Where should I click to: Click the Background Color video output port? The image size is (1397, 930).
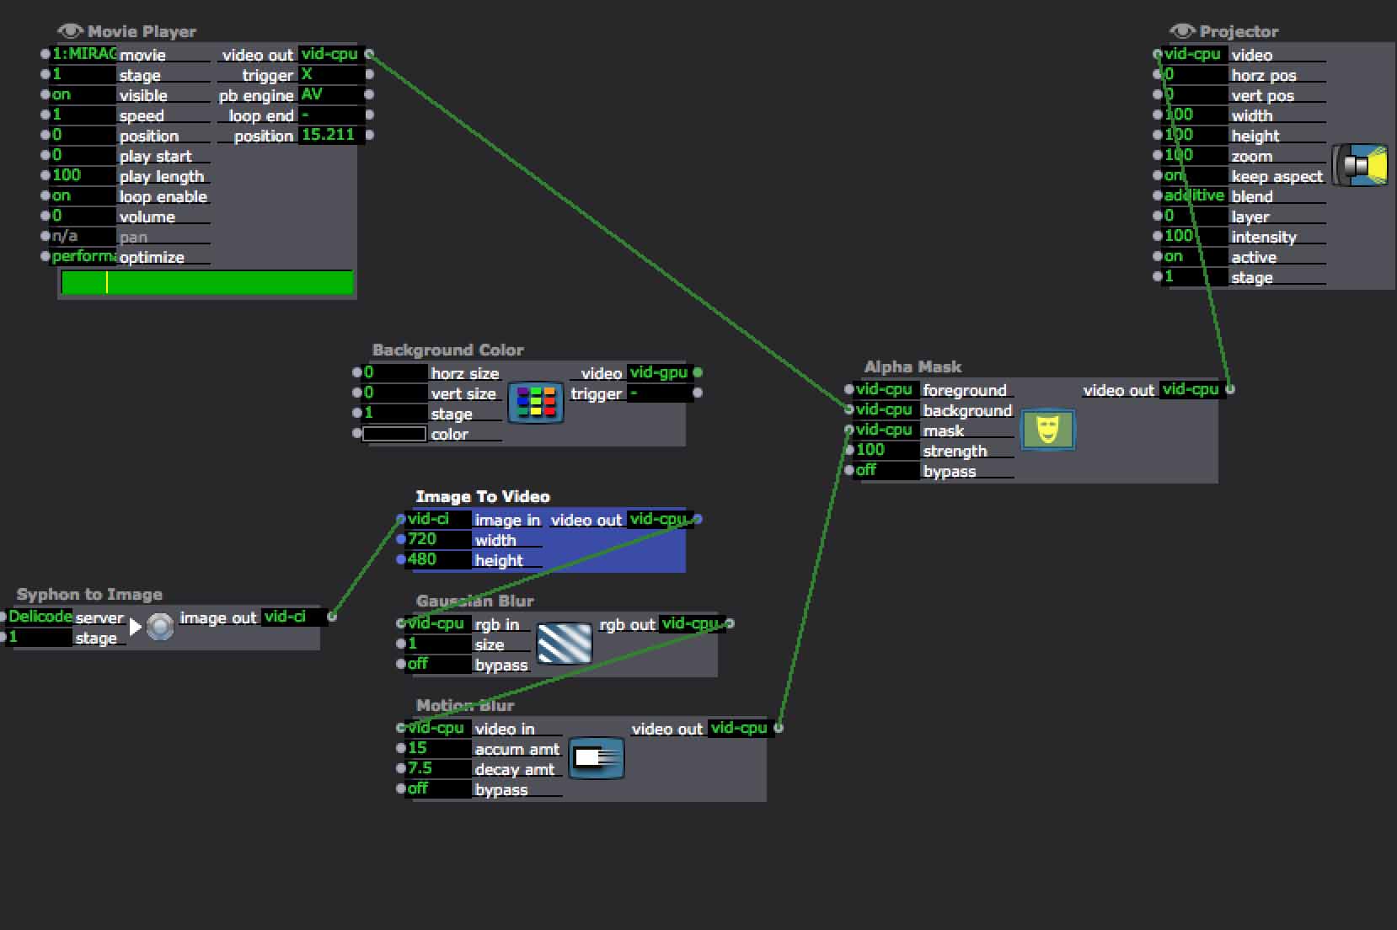click(x=698, y=372)
